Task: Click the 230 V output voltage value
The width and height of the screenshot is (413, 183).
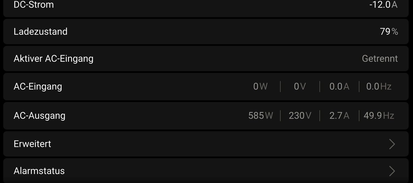Action: 300,116
